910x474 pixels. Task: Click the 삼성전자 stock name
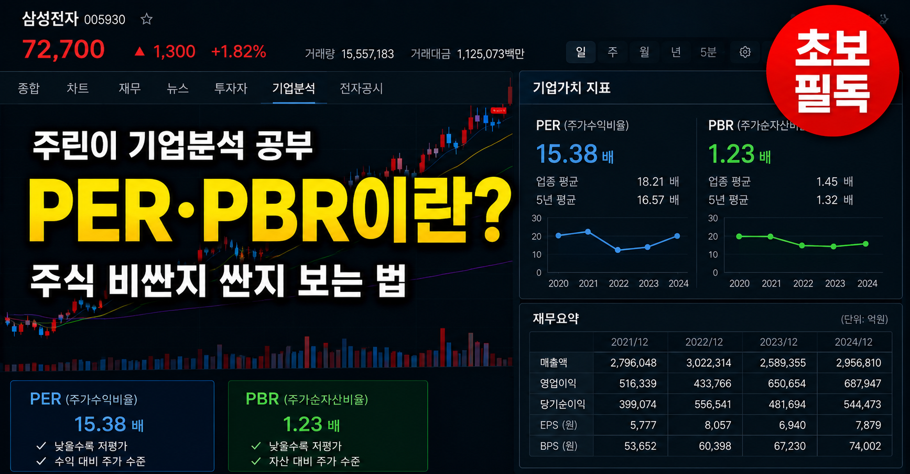pos(50,19)
